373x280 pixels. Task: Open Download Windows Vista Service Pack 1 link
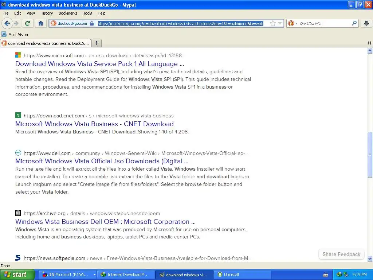[100, 64]
